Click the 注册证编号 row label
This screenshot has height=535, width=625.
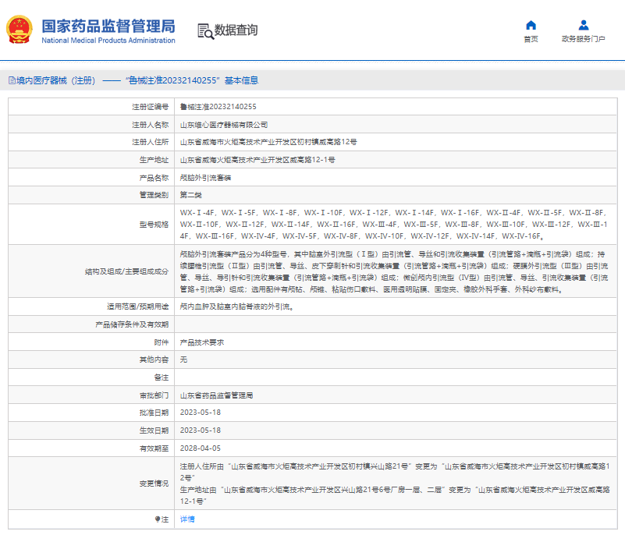[151, 107]
